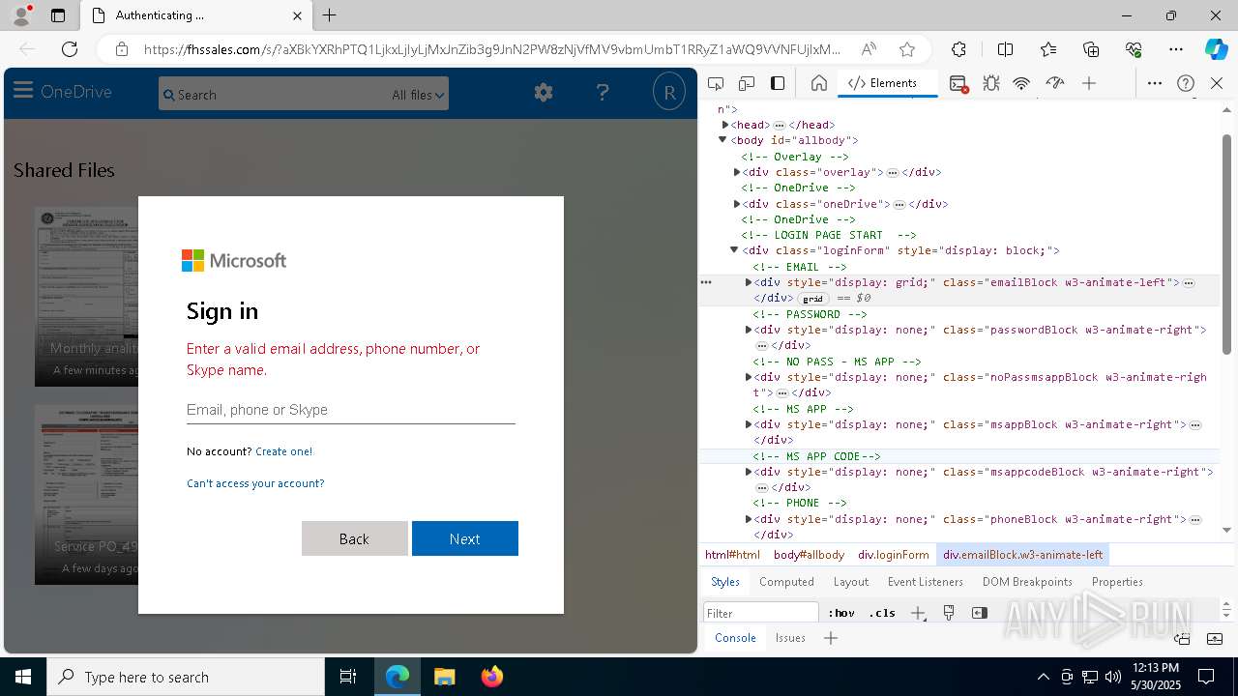Open the Event Listeners tab

(926, 582)
